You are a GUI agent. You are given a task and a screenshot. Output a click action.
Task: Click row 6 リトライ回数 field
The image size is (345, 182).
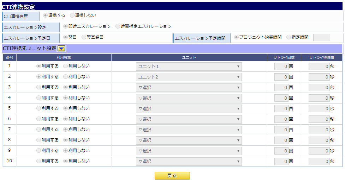281,119
